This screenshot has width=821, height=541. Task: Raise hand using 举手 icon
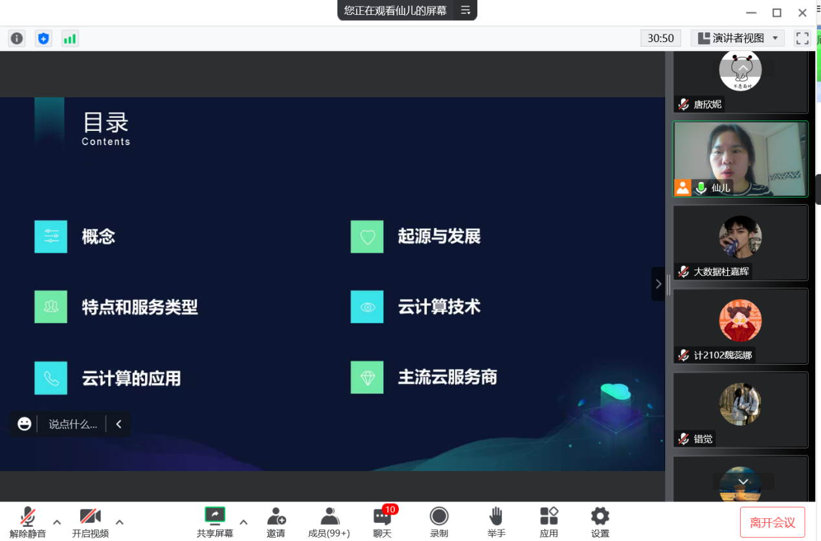(496, 522)
